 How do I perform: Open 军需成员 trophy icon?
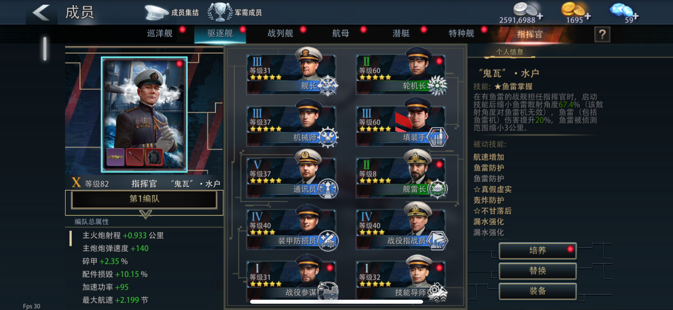click(220, 12)
